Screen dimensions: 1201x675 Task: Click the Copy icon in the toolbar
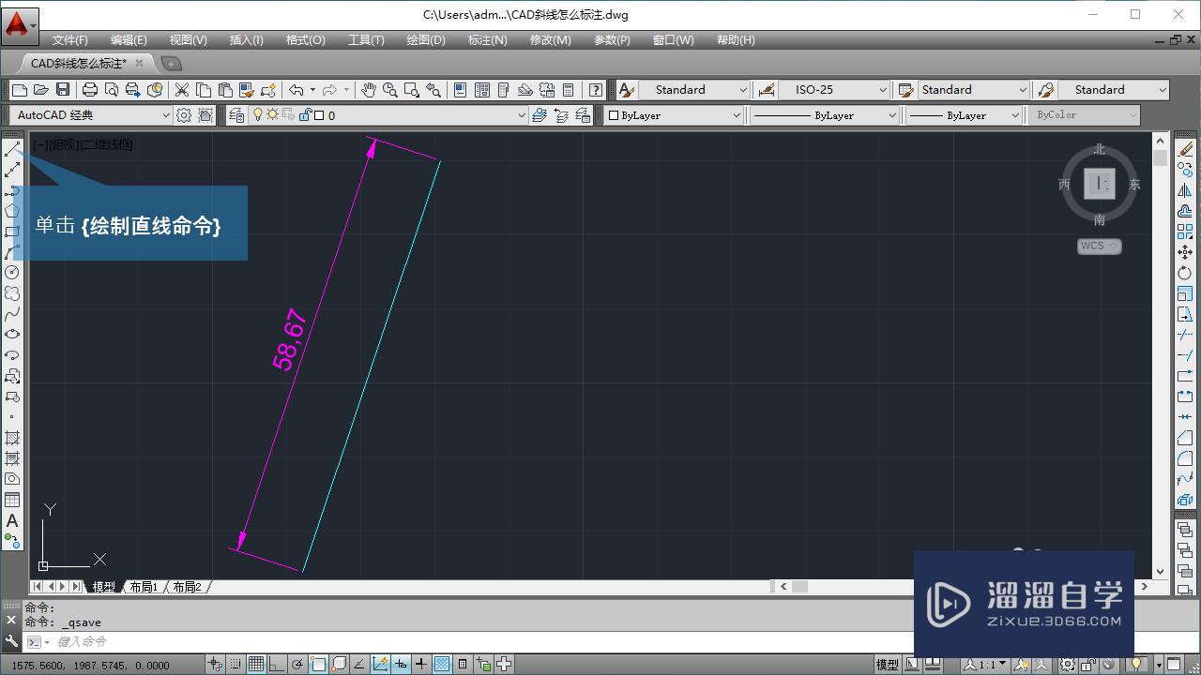[x=204, y=90]
